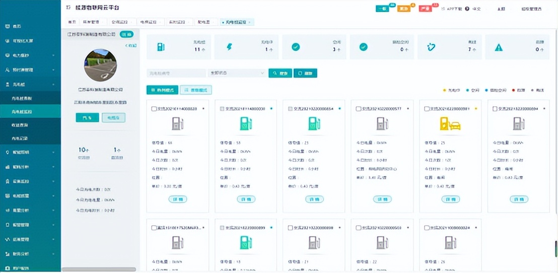This screenshot has height=273, width=558.
Task: Click gray pile icon on card ending 0024
Action: pyautogui.click(x=451, y=242)
